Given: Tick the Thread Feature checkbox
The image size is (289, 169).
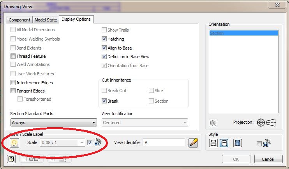Looking at the screenshot, I should [x=13, y=56].
